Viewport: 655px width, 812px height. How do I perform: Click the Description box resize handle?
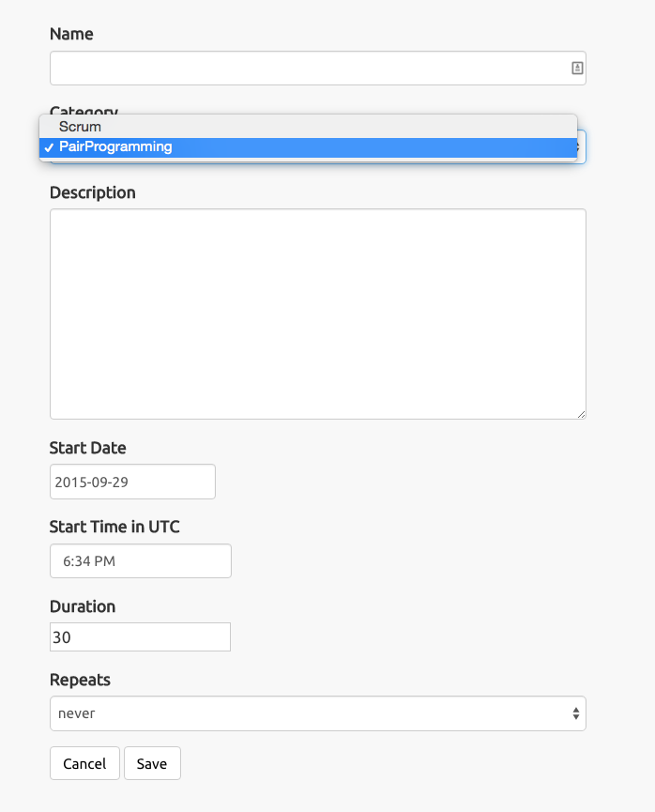[x=581, y=413]
